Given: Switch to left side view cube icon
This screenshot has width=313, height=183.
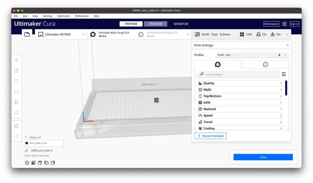Looking at the screenshot, I should click(46, 163).
